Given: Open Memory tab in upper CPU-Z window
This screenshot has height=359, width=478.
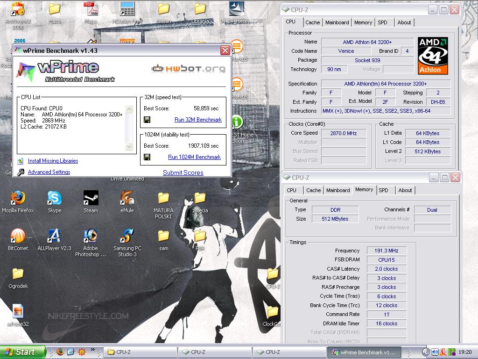Looking at the screenshot, I should 363,22.
